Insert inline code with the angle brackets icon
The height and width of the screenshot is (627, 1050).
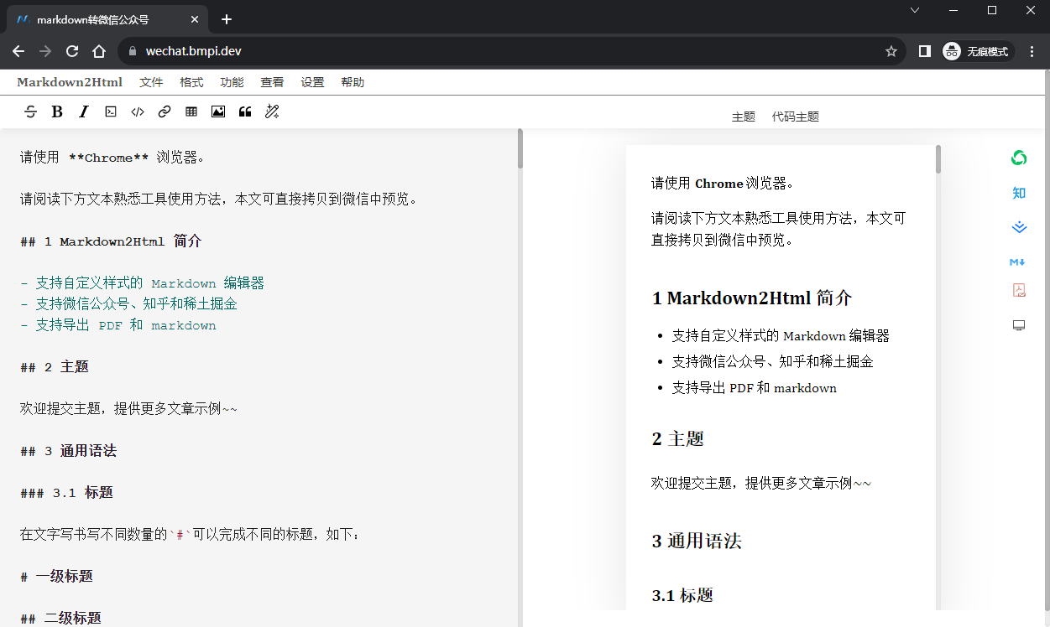click(x=138, y=111)
